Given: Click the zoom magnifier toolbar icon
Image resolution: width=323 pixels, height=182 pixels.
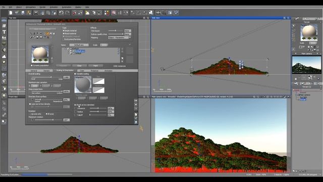Looking at the screenshot, I should [x=139, y=13].
